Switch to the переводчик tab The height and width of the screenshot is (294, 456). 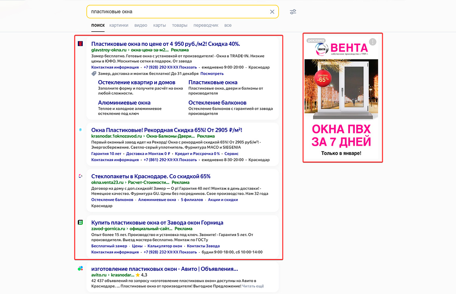[206, 25]
